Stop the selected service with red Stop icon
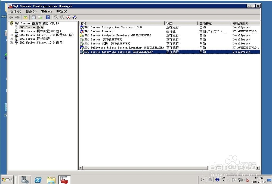 click(x=69, y=17)
